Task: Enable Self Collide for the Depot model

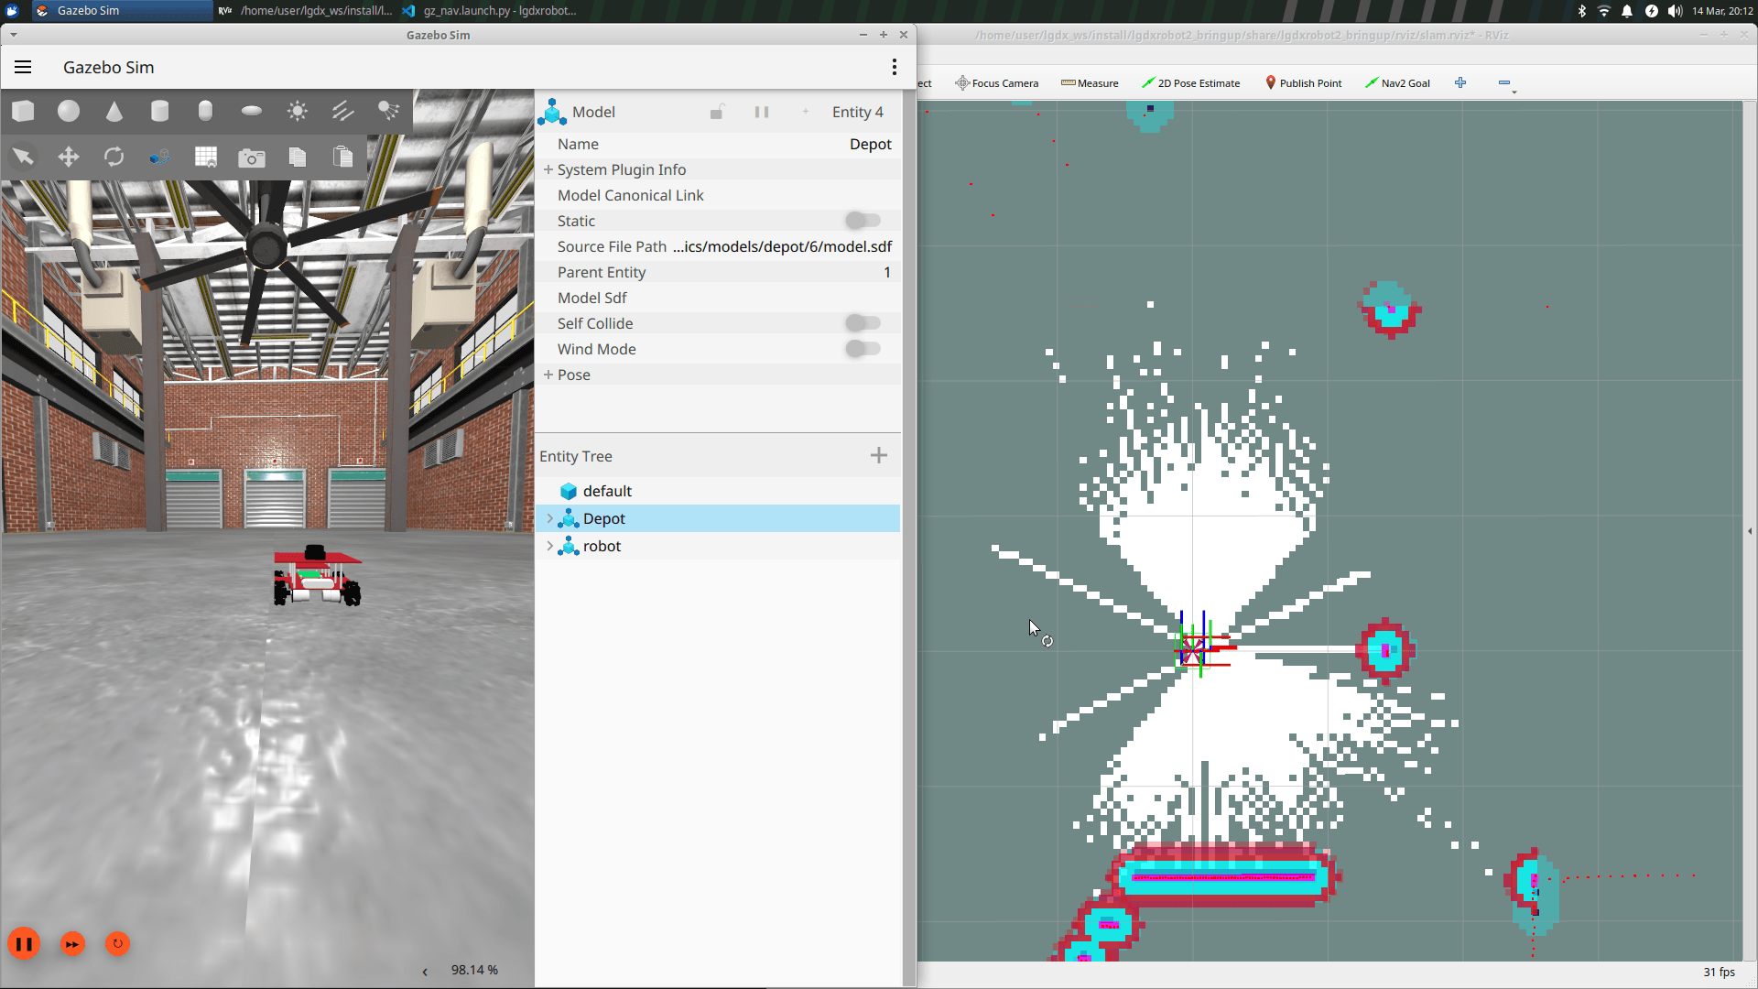Action: [x=862, y=322]
